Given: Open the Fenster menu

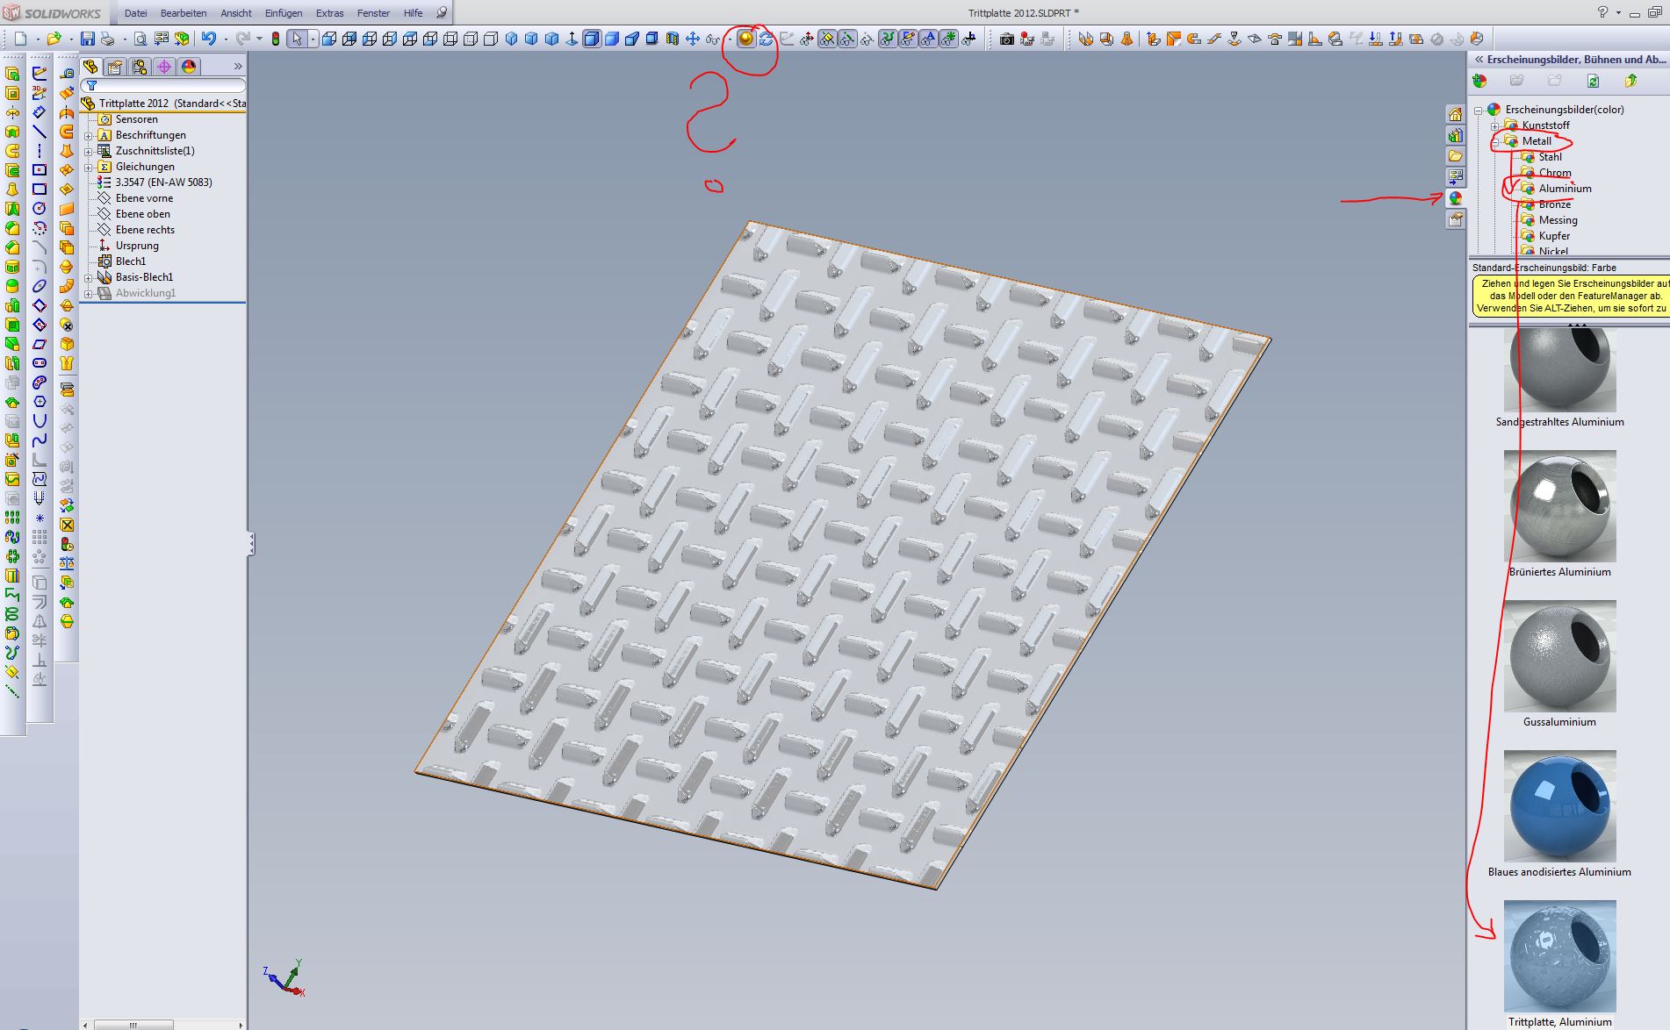Looking at the screenshot, I should click(373, 13).
